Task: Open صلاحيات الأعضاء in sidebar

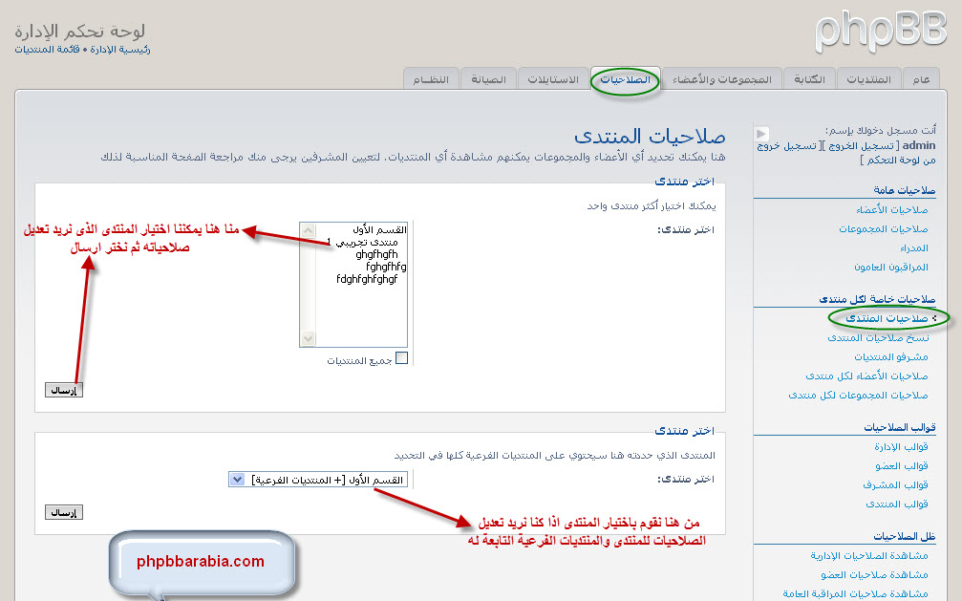Action: [892, 210]
